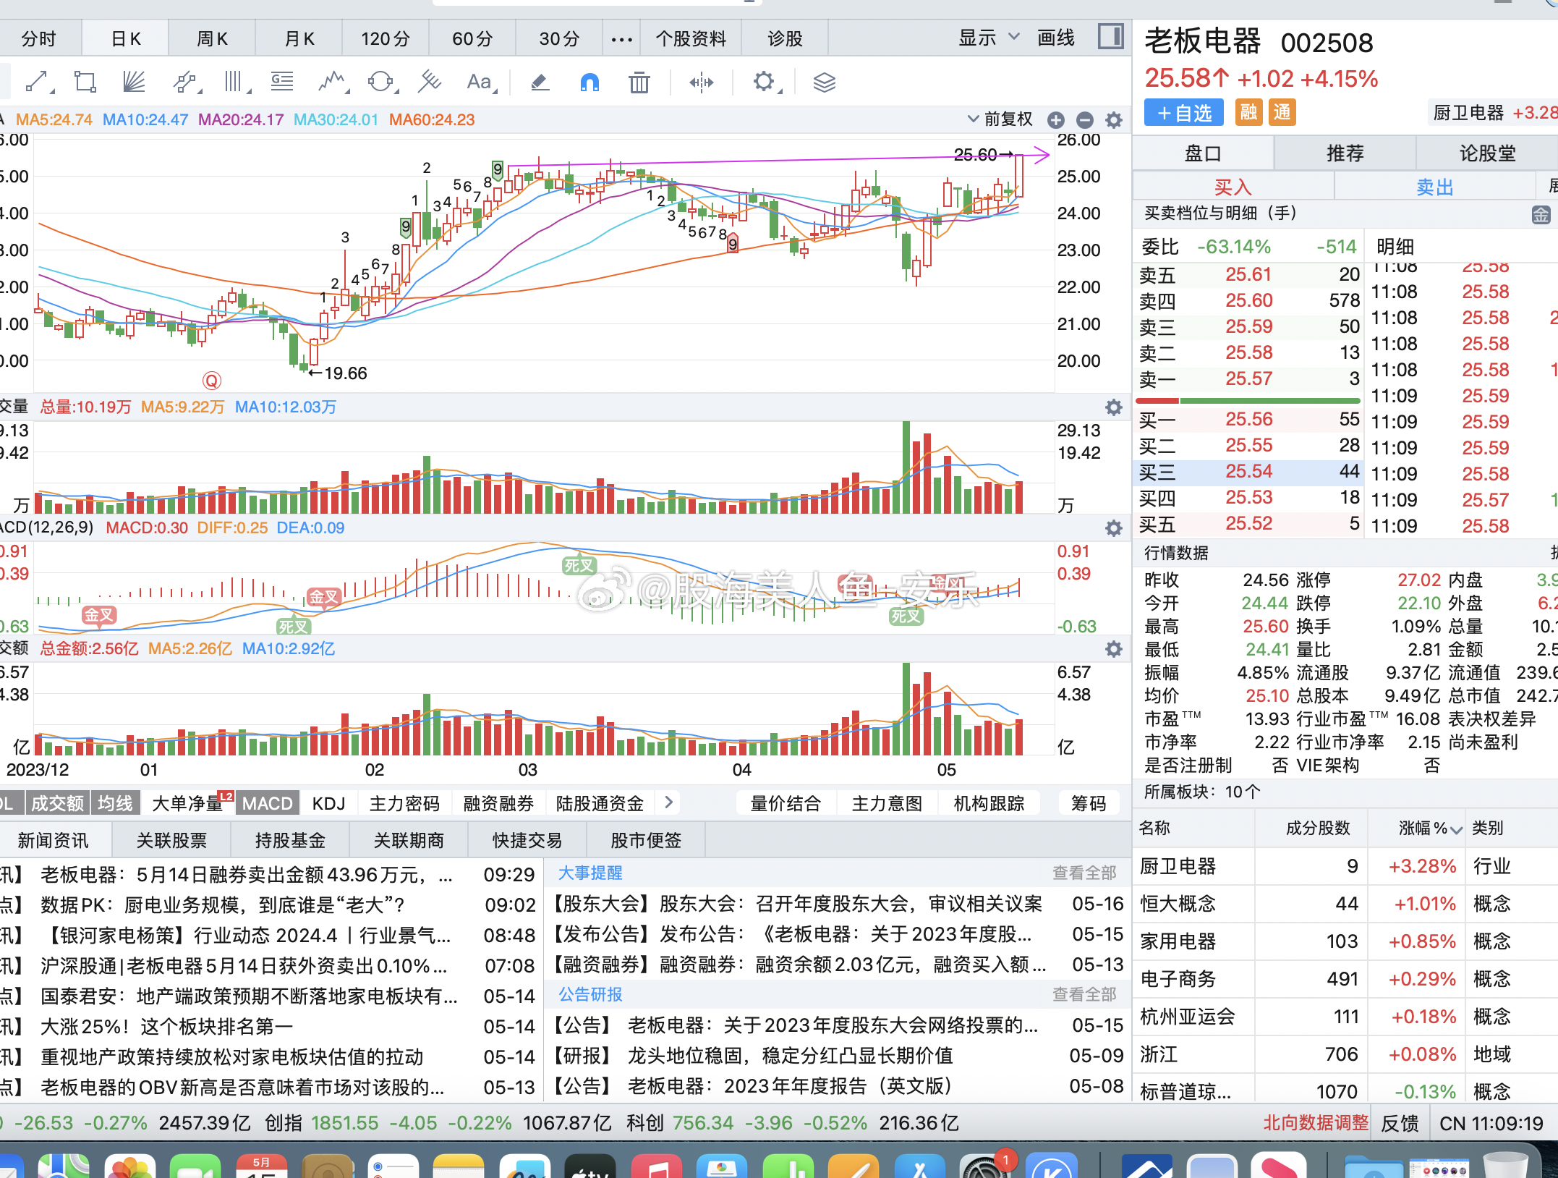
Task: Click the orange 通 connect badge
Action: pos(1282,113)
